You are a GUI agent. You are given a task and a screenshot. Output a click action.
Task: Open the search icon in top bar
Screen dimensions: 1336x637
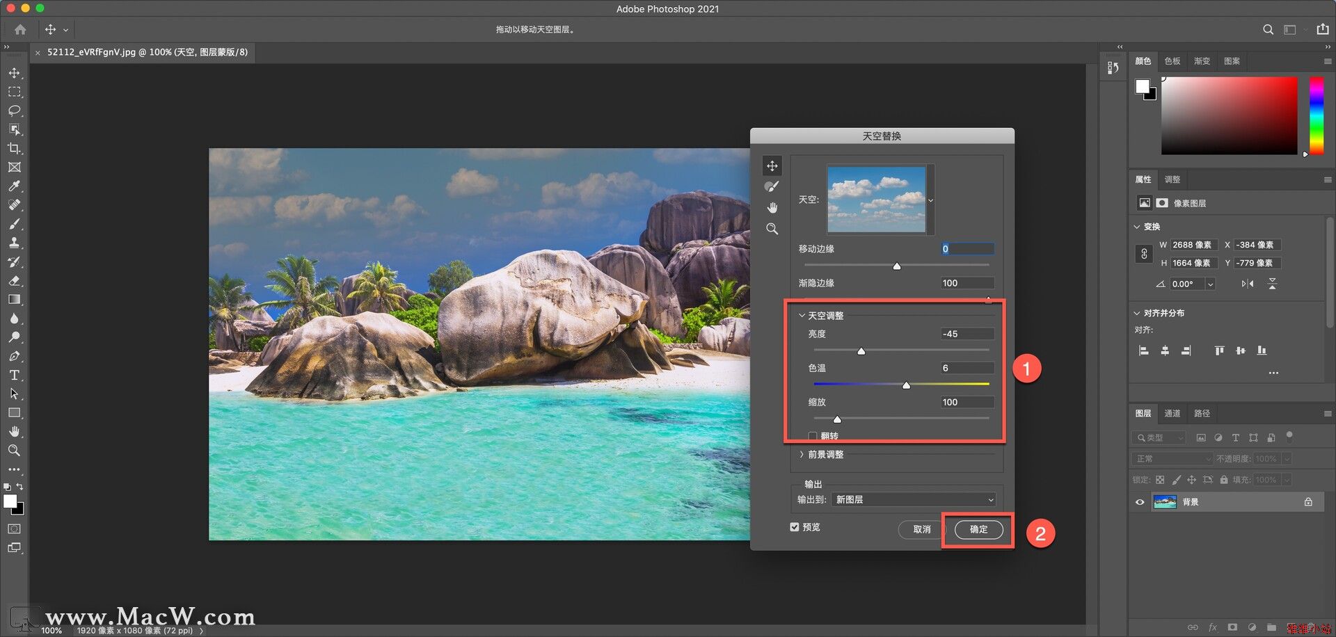[1268, 29]
